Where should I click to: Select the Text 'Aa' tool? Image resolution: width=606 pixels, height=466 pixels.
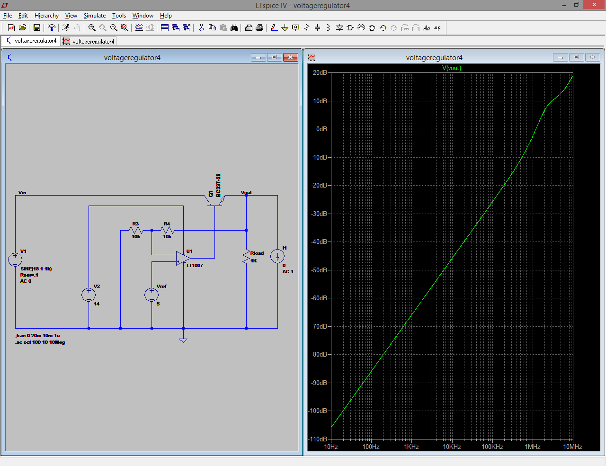(x=427, y=28)
